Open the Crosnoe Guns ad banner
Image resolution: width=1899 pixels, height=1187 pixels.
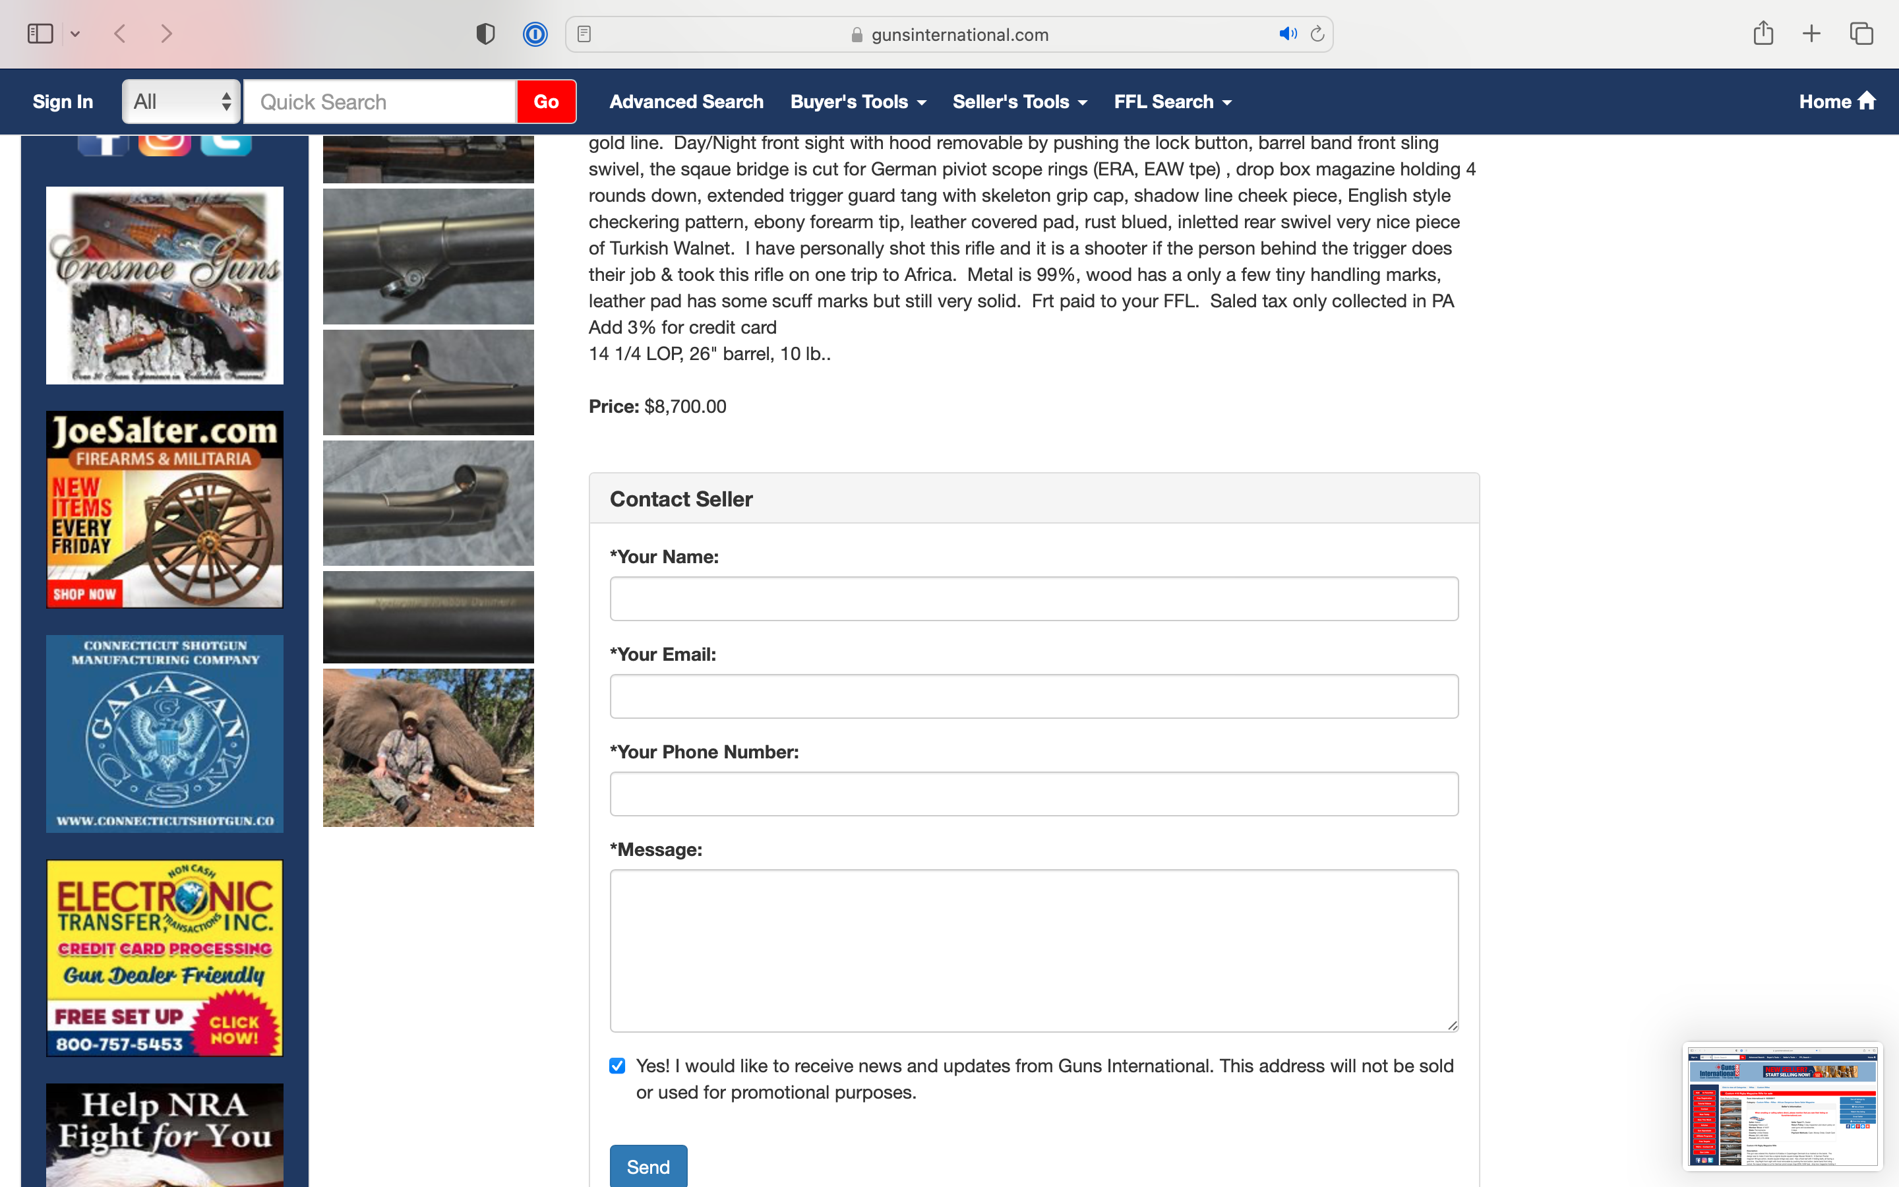(165, 285)
